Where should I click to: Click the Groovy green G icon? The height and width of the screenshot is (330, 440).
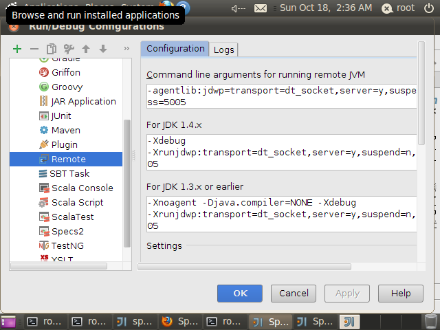pos(44,87)
